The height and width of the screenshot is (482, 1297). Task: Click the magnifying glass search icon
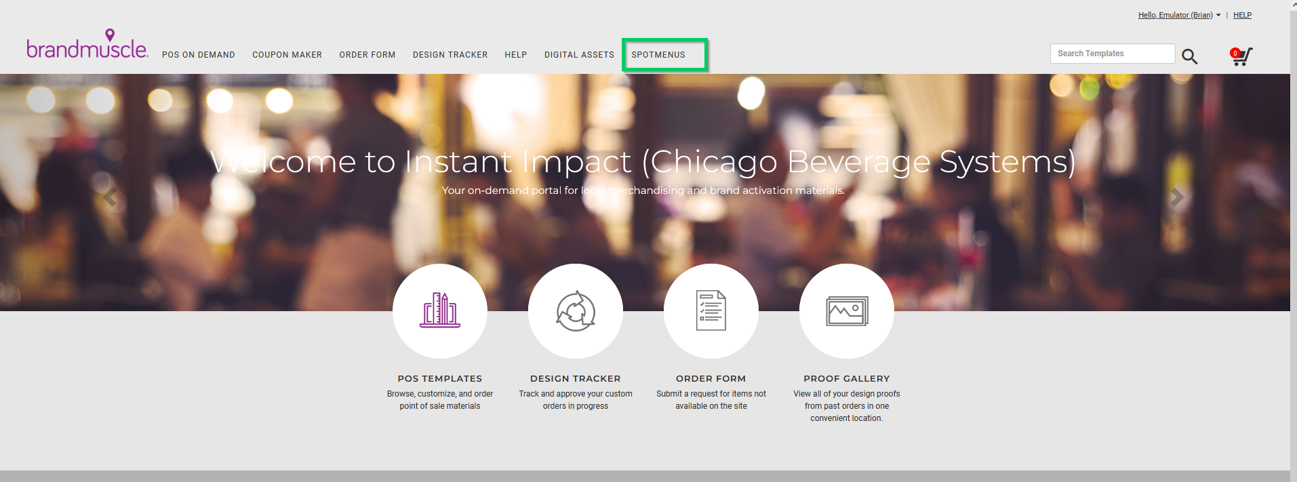point(1189,56)
